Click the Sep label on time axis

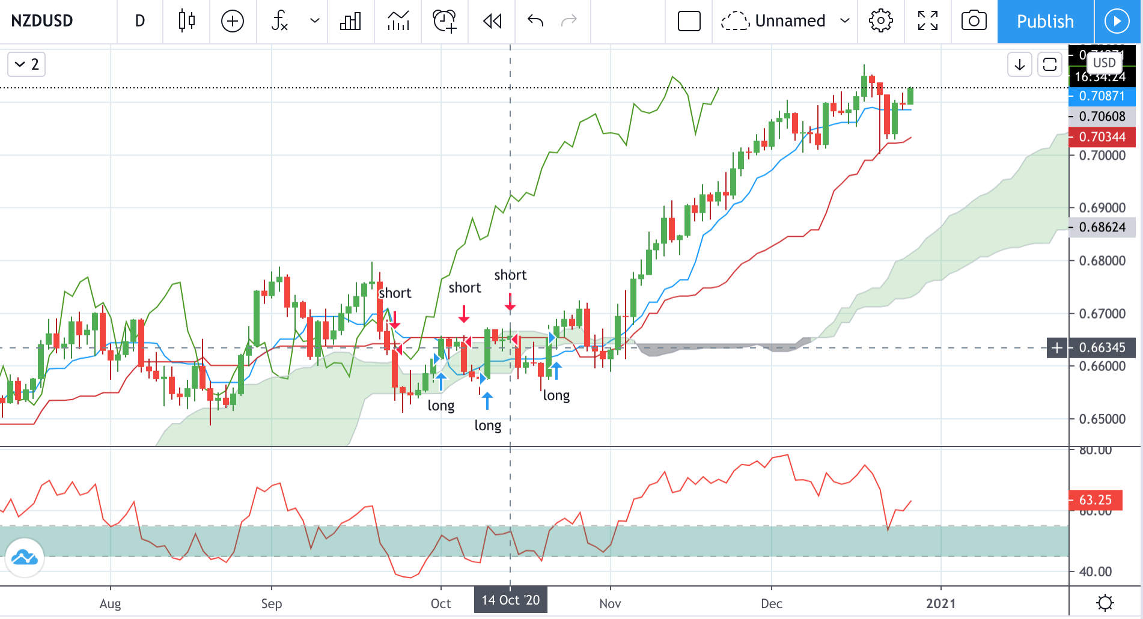272,603
